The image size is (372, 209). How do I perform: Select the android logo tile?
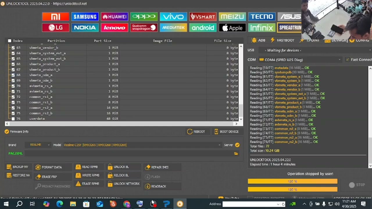pyautogui.click(x=203, y=28)
